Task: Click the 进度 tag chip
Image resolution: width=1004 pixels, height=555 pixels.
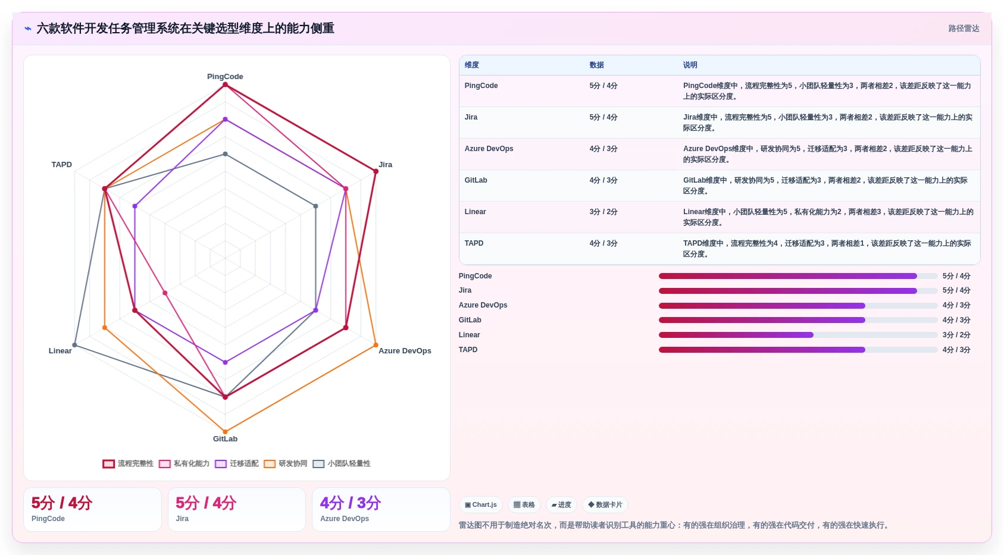Action: [561, 504]
